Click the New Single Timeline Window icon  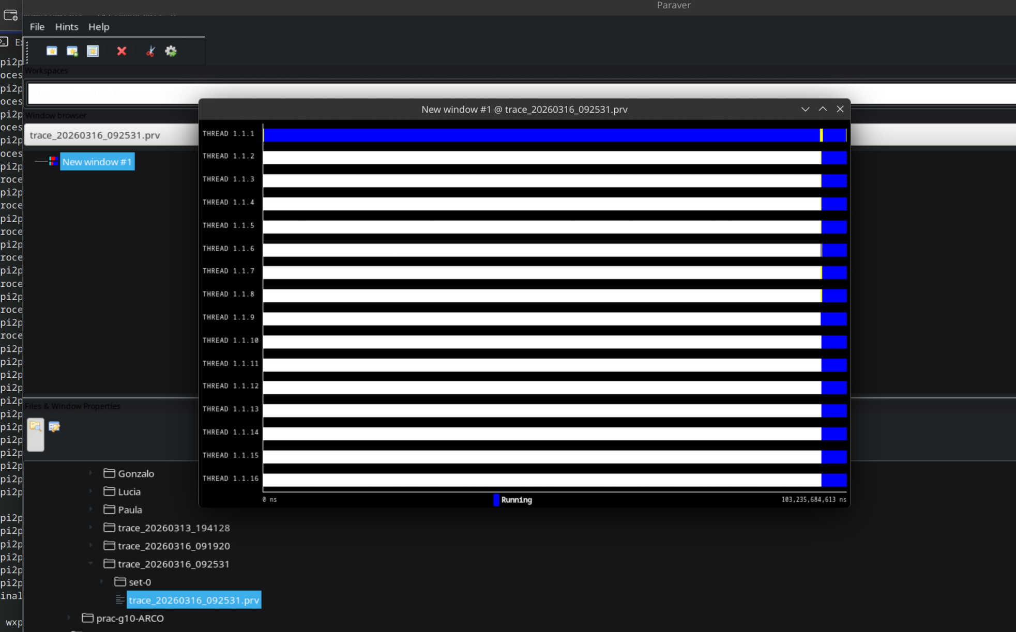click(52, 51)
